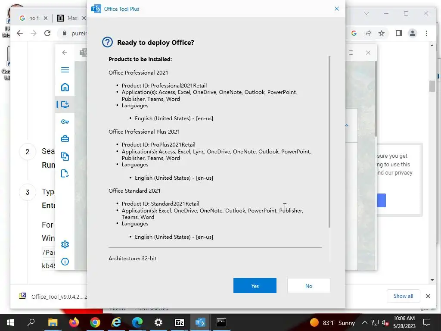The image size is (441, 331).
Task: Open 7-Zip from taskbar
Action: click(180, 322)
